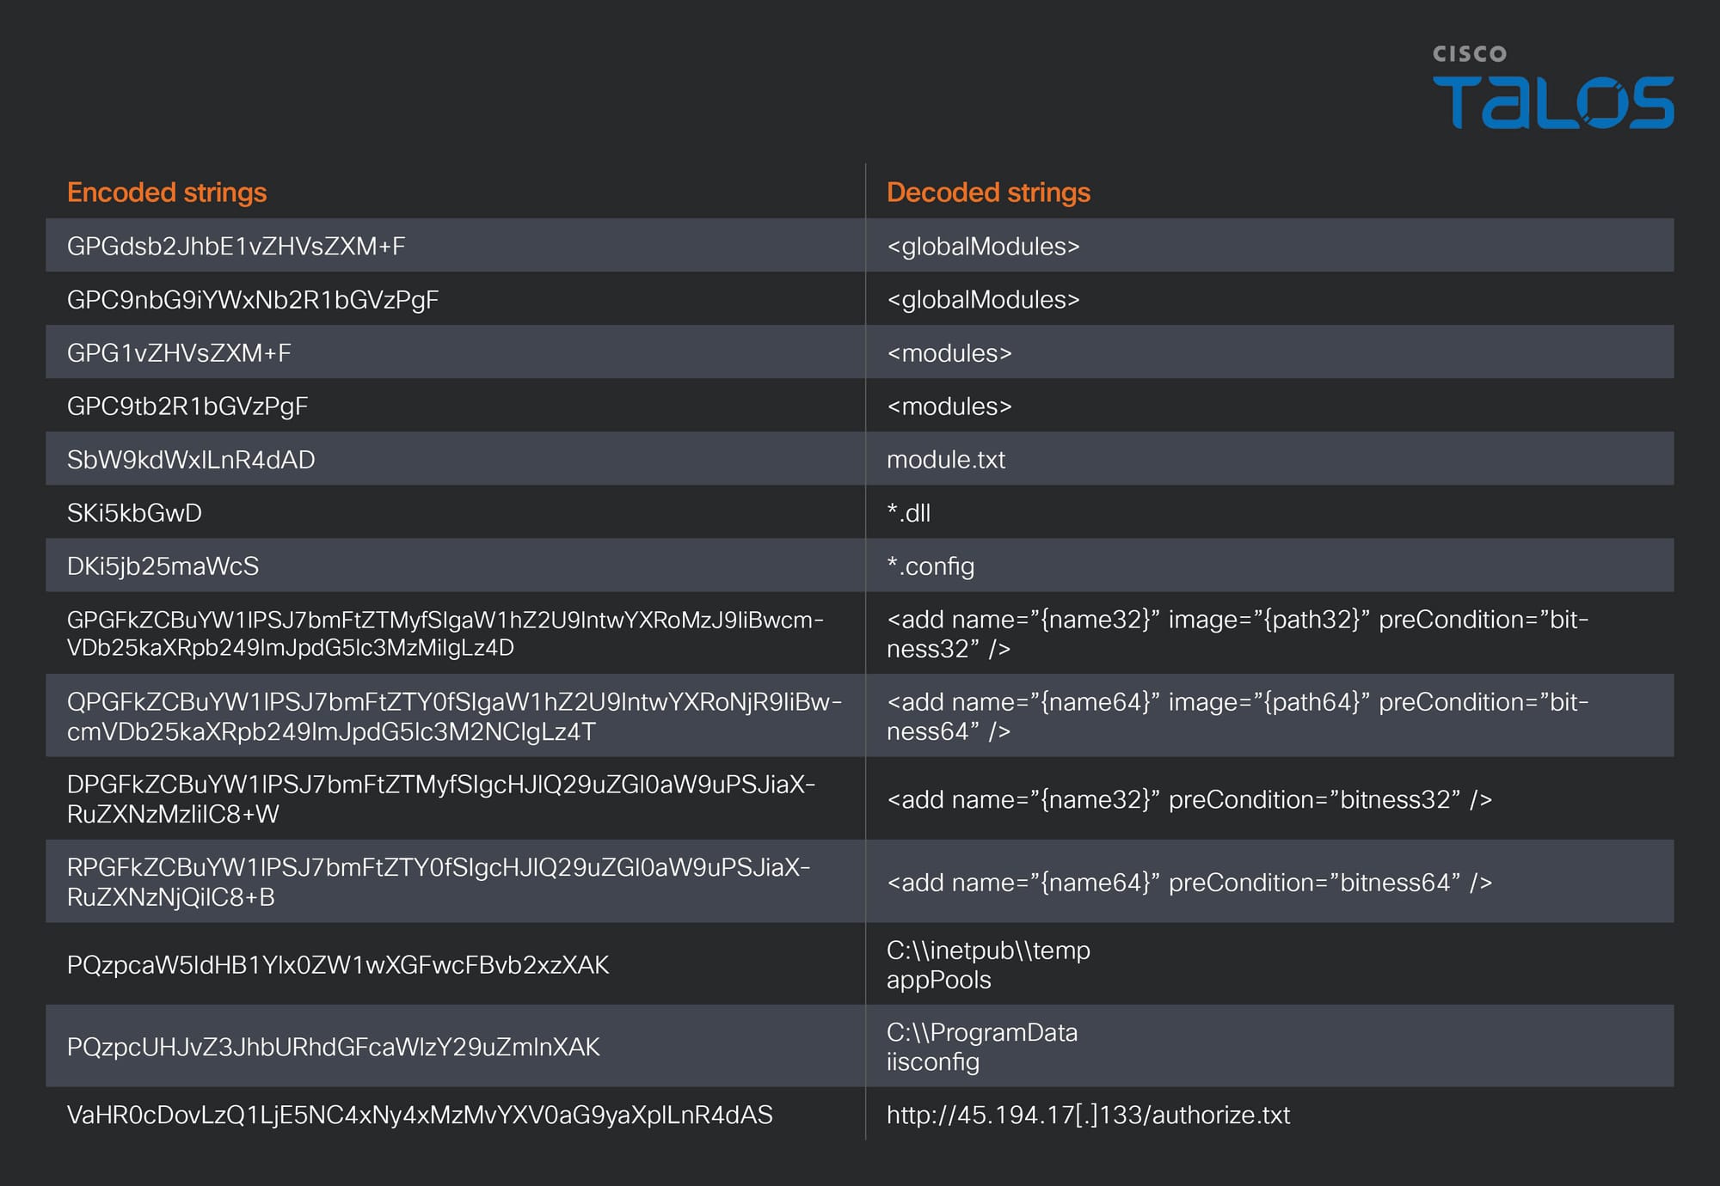The width and height of the screenshot is (1720, 1186).
Task: Click encoded string starting with GPGFkZCBuYW1lPSJ7bmFtZTMyfSIgaW1hZ2U9
Action: pyautogui.click(x=445, y=633)
